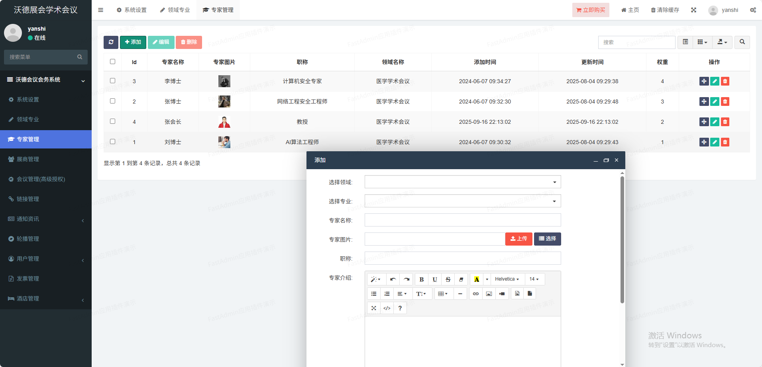This screenshot has height=367, width=762.
Task: Click Bold in the editor toolbar
Action: coord(421,279)
